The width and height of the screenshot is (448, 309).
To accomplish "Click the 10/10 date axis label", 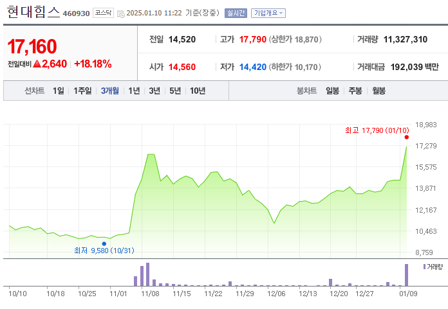I will (18, 294).
